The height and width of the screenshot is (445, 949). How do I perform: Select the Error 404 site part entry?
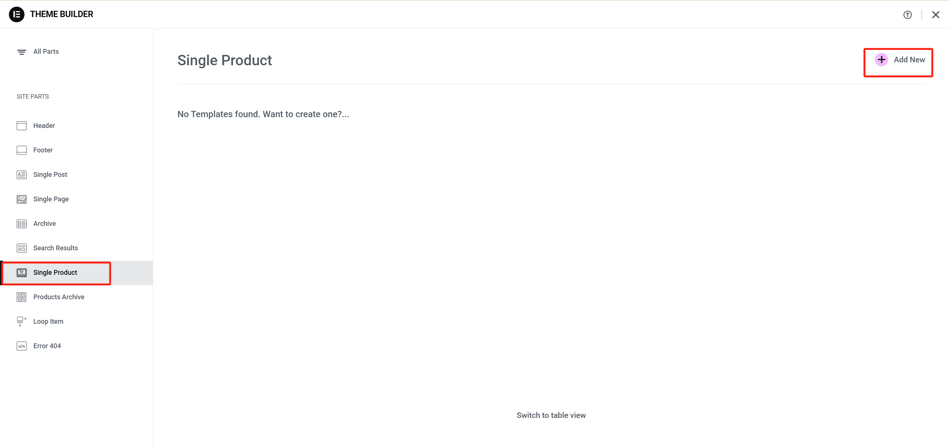(47, 346)
